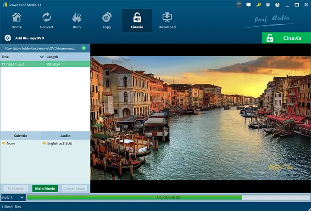Open the help question mark icon
This screenshot has height=211, width=311.
(x=277, y=5)
